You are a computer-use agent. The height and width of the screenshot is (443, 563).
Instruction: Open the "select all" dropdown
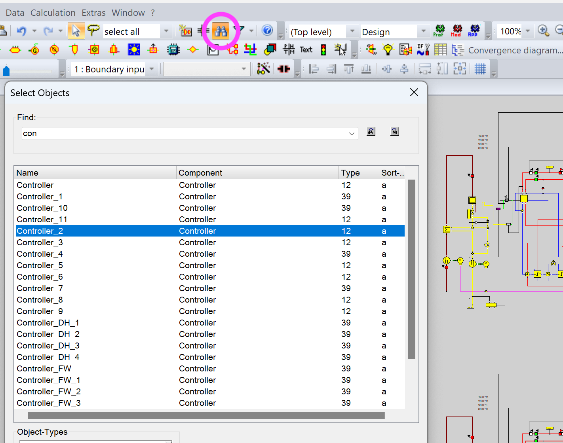[x=166, y=31]
